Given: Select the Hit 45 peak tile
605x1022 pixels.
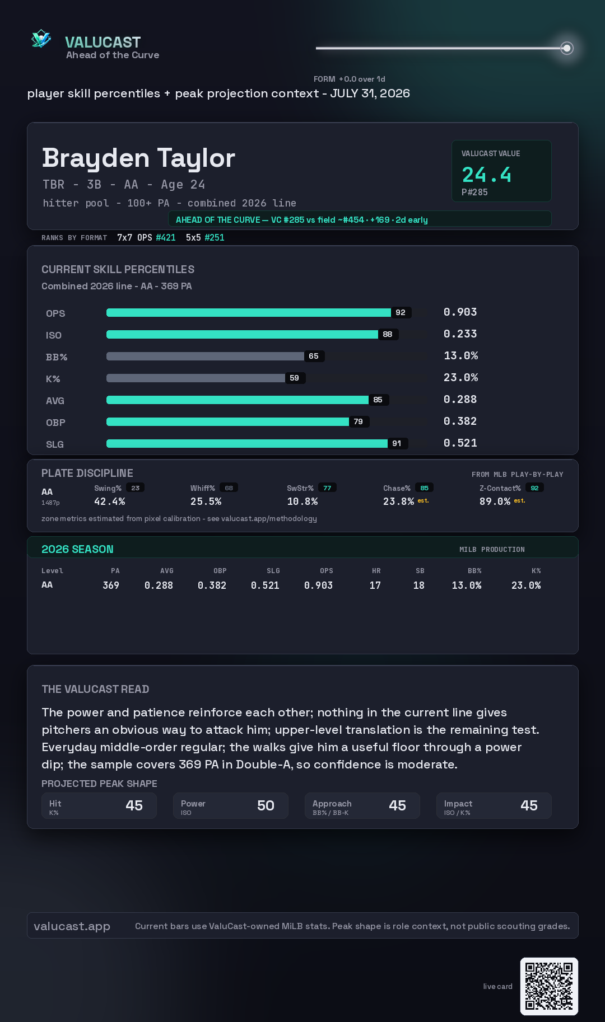Looking at the screenshot, I should pyautogui.click(x=99, y=805).
